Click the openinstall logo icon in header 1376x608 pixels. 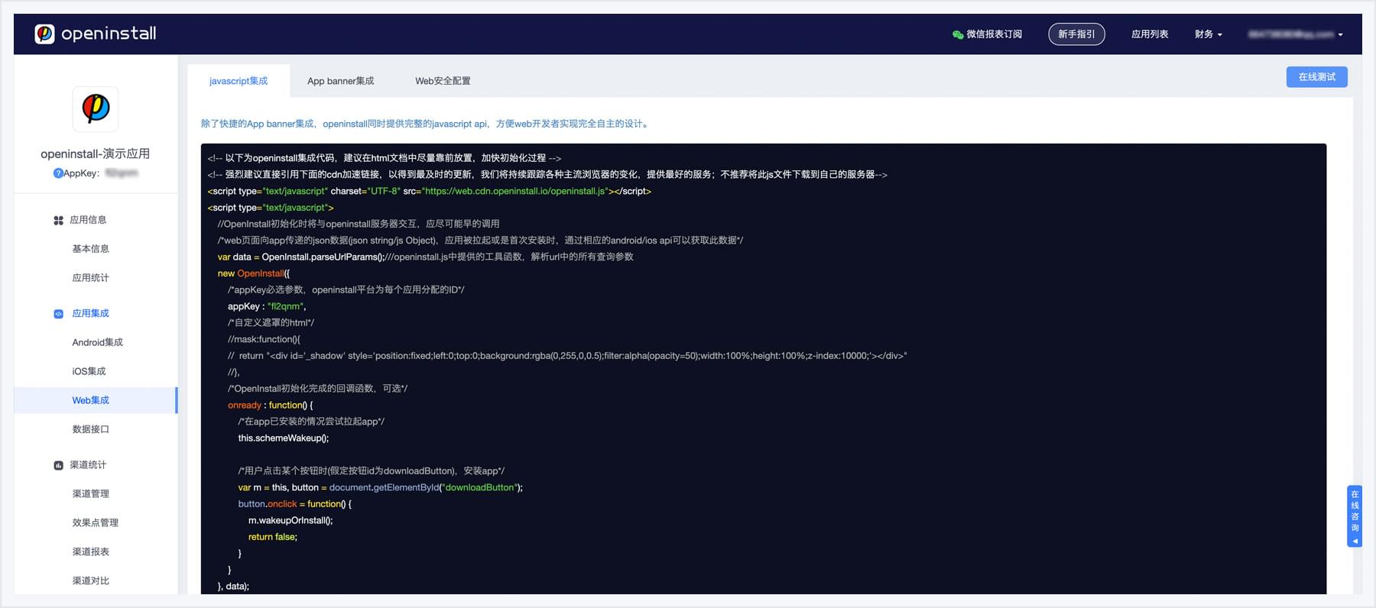pyautogui.click(x=45, y=34)
